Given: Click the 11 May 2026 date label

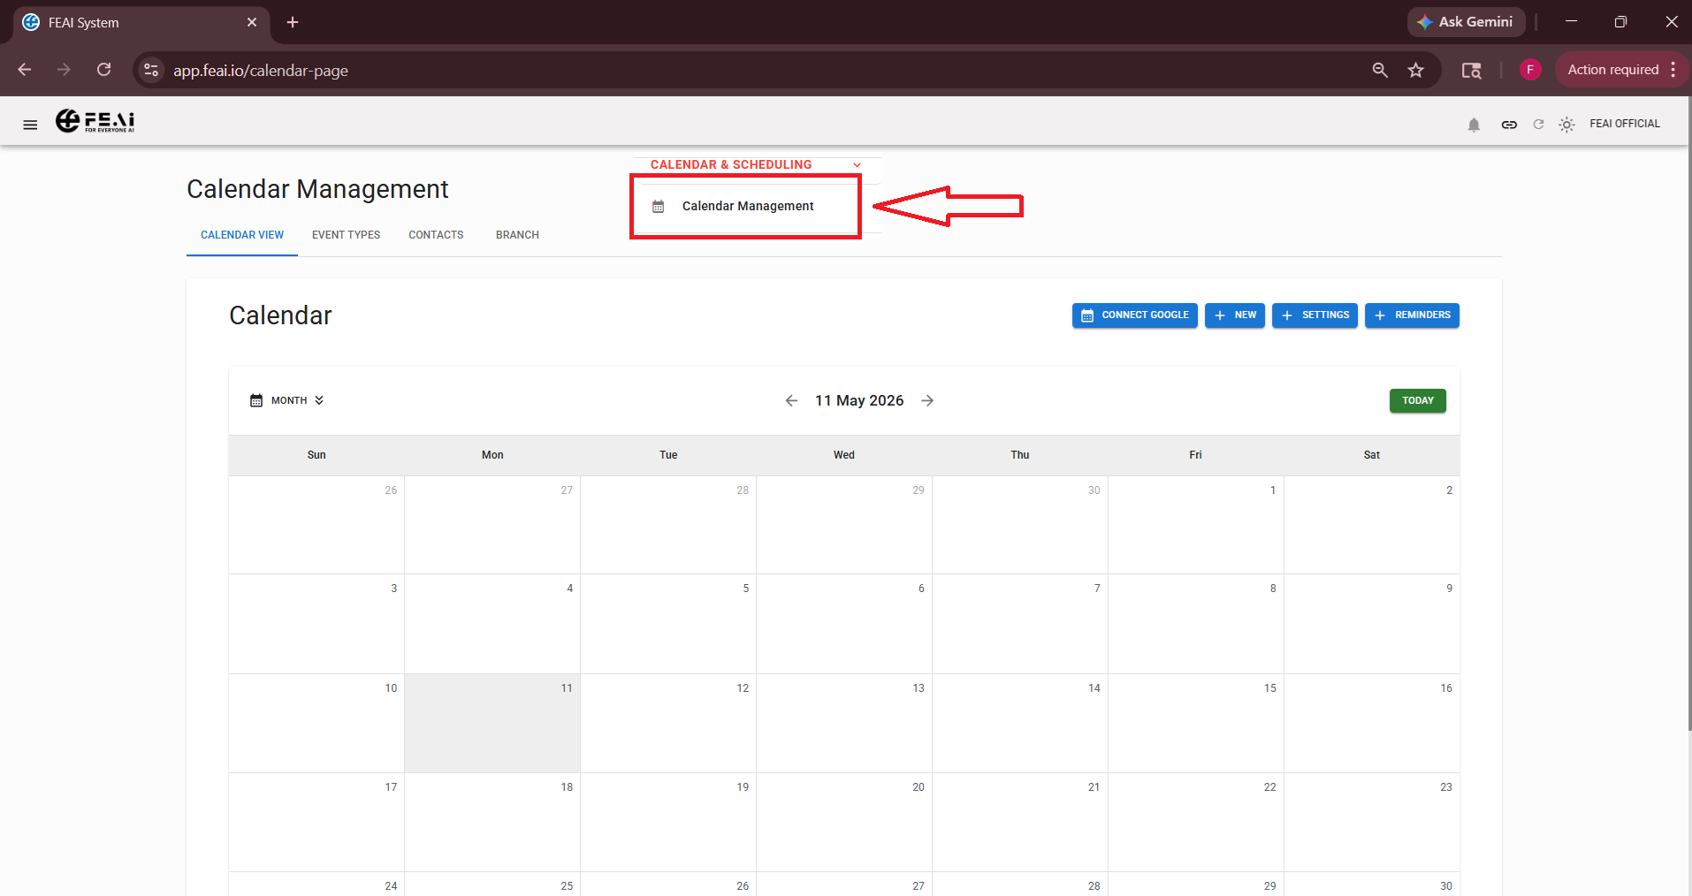Looking at the screenshot, I should pyautogui.click(x=859, y=400).
